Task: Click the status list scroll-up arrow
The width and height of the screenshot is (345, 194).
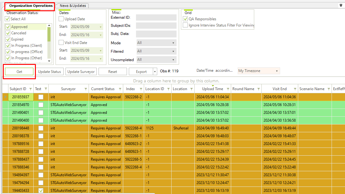Action: (49, 26)
